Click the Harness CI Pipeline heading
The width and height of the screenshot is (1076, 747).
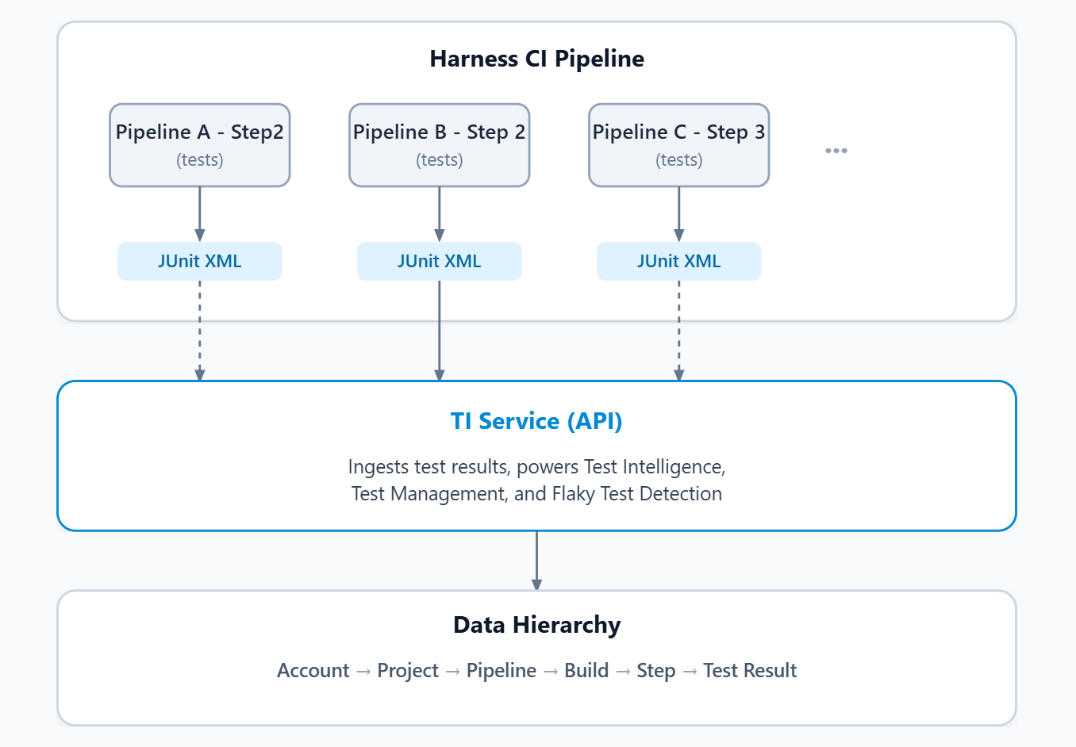(x=537, y=59)
